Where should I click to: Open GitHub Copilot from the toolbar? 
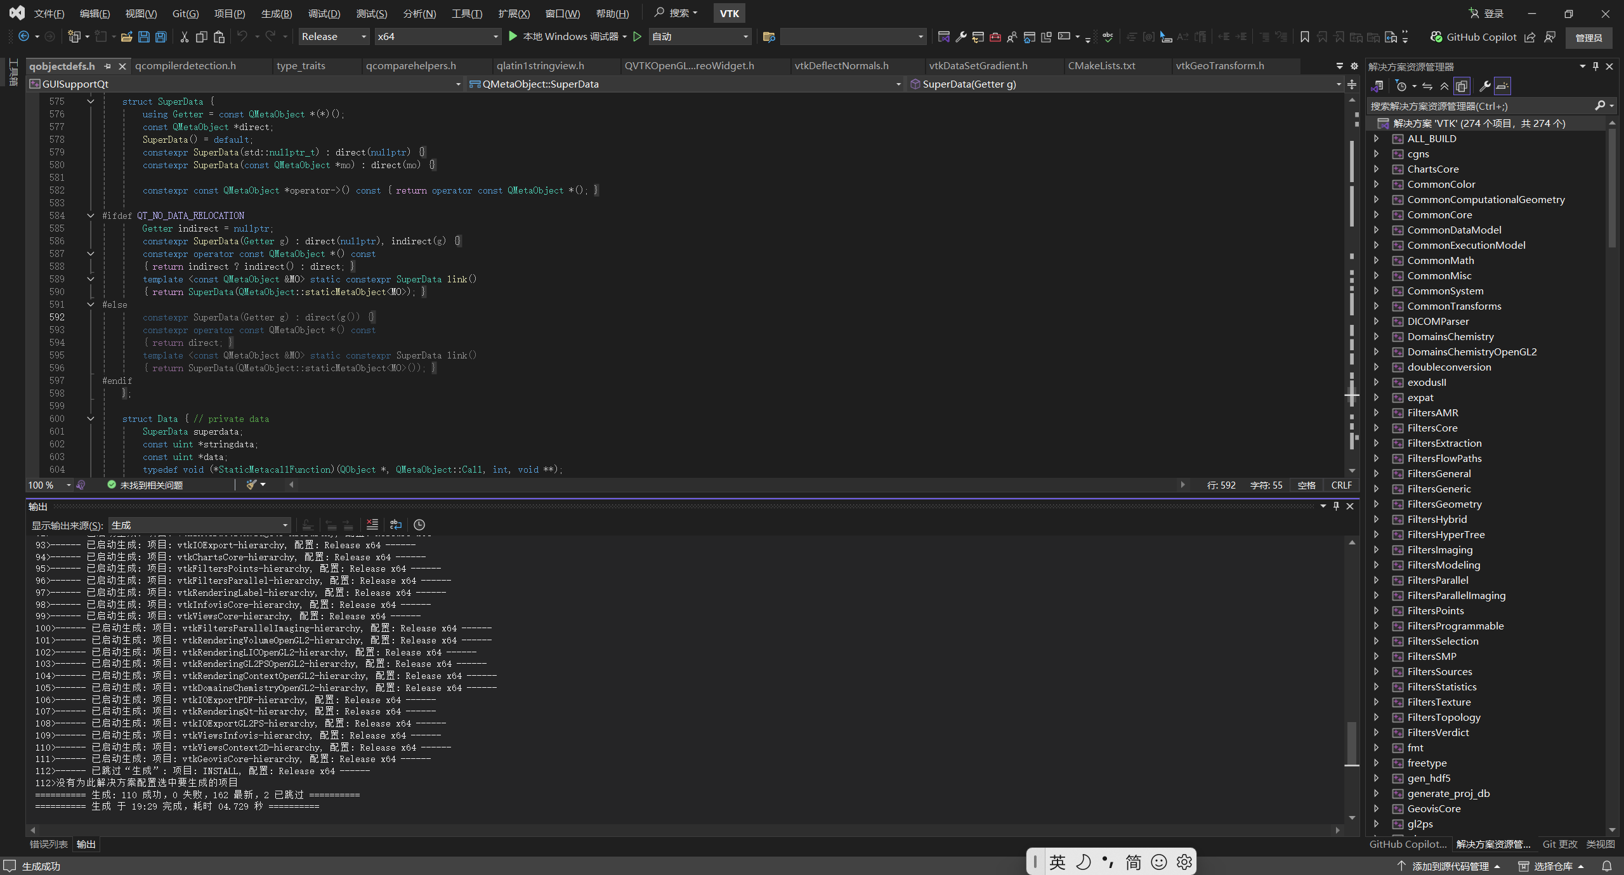point(1473,37)
